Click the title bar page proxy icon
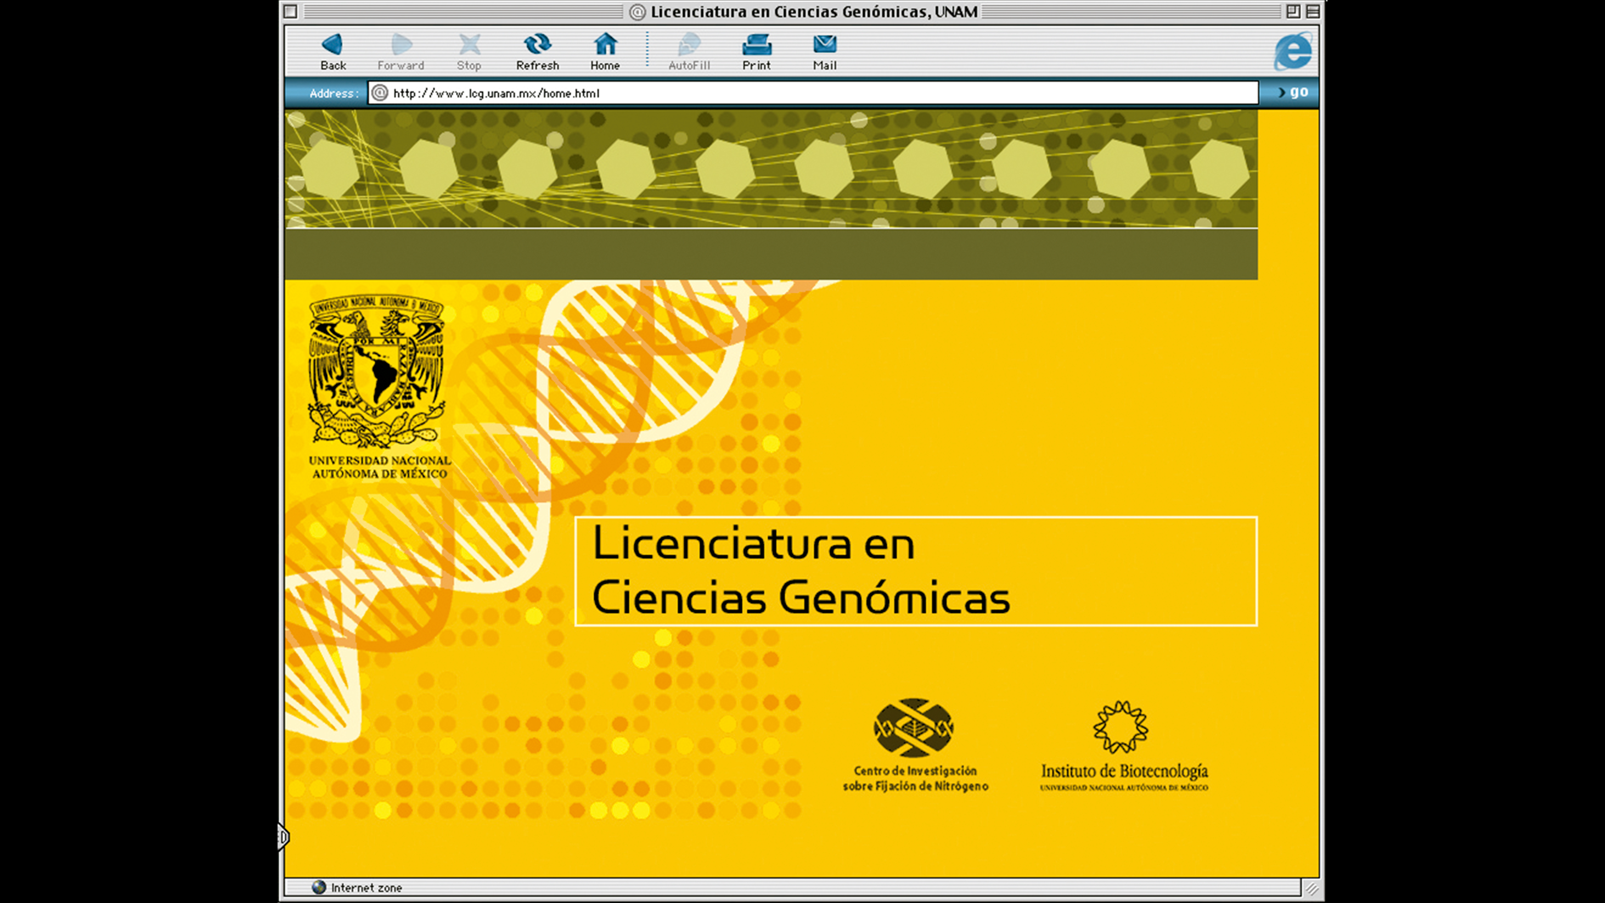1605x903 pixels. click(637, 12)
